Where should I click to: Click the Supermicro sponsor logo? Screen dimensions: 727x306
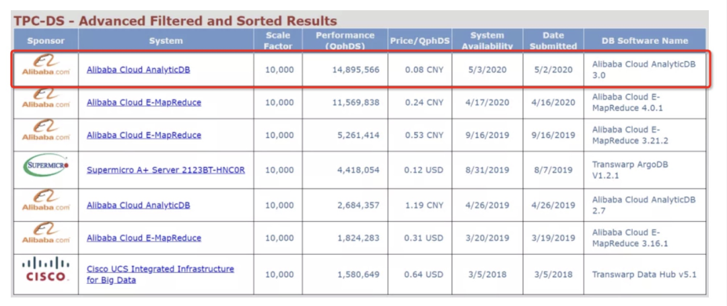[46, 165]
